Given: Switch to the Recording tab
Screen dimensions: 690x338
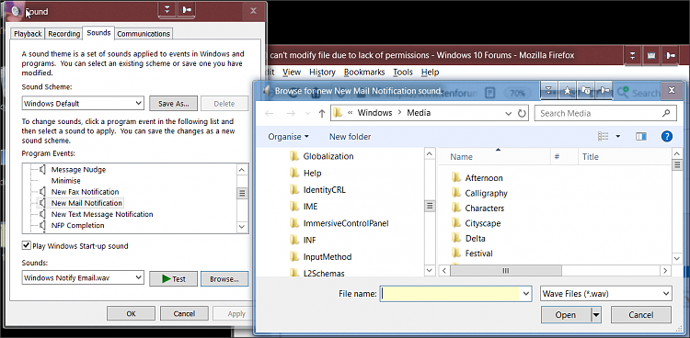Looking at the screenshot, I should [x=63, y=34].
